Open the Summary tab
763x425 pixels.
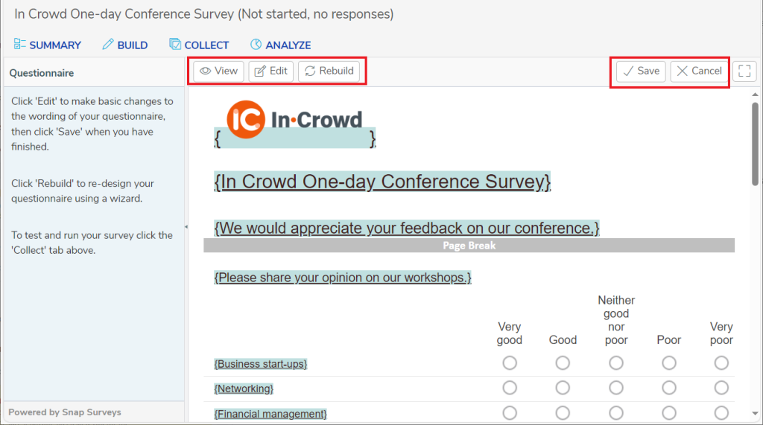click(x=48, y=45)
